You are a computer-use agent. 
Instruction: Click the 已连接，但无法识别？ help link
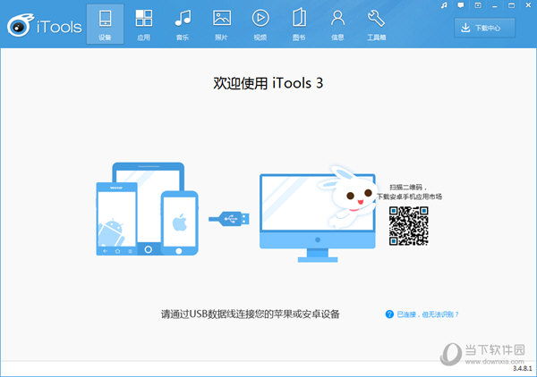point(422,314)
